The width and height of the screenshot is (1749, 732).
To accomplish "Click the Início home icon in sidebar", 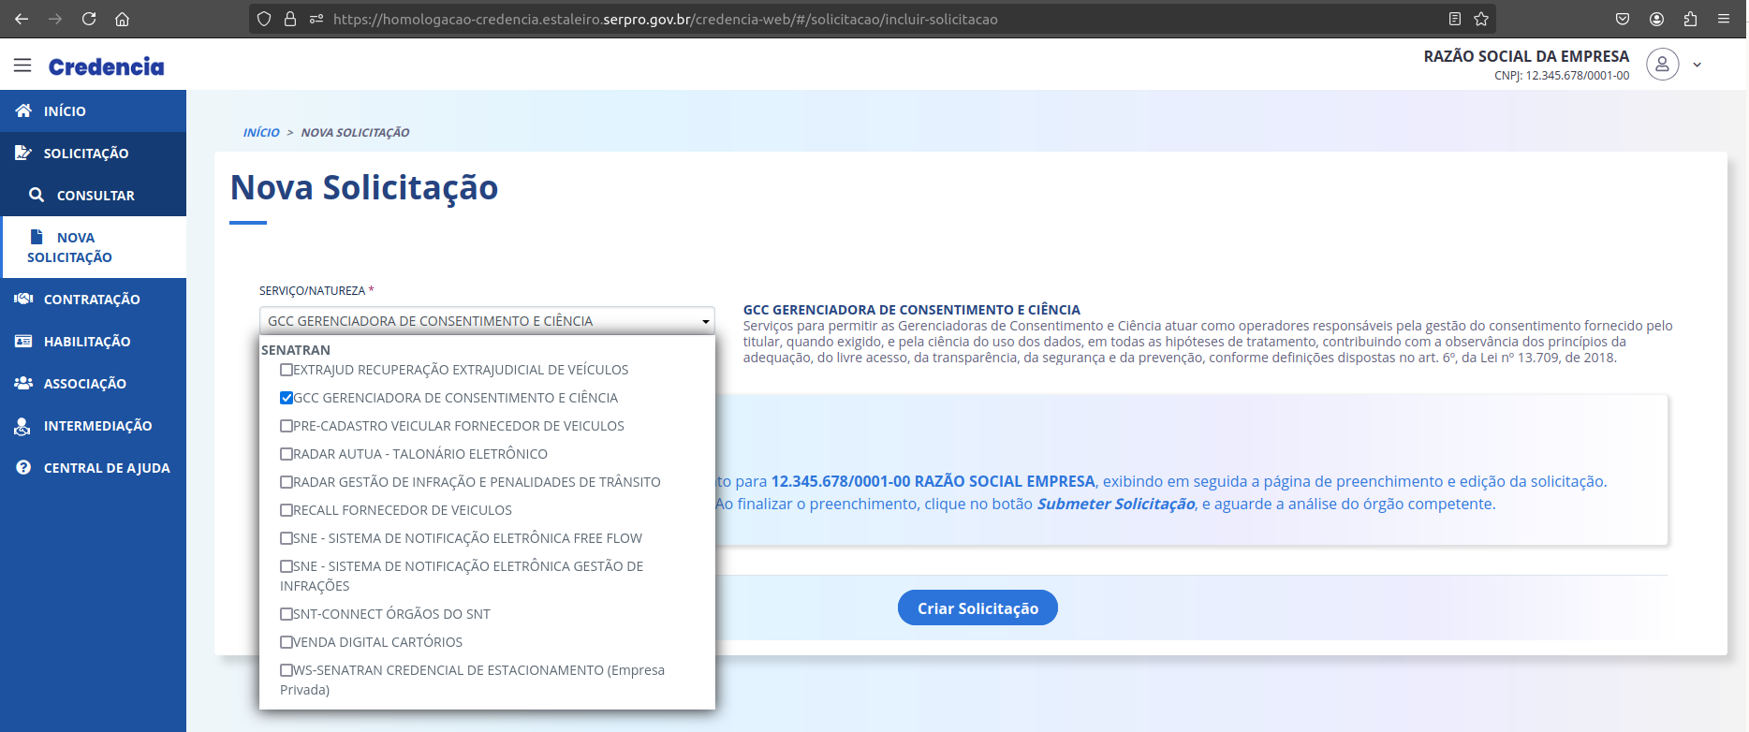I will pyautogui.click(x=23, y=110).
